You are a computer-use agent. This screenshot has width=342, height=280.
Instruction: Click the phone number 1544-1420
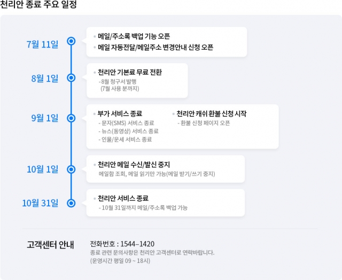pyautogui.click(x=137, y=244)
